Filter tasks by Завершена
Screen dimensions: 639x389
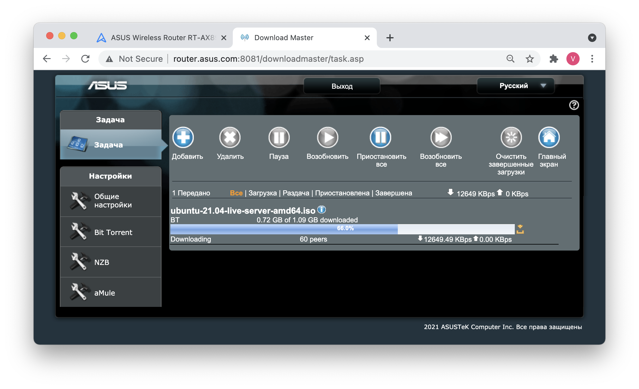pos(394,193)
